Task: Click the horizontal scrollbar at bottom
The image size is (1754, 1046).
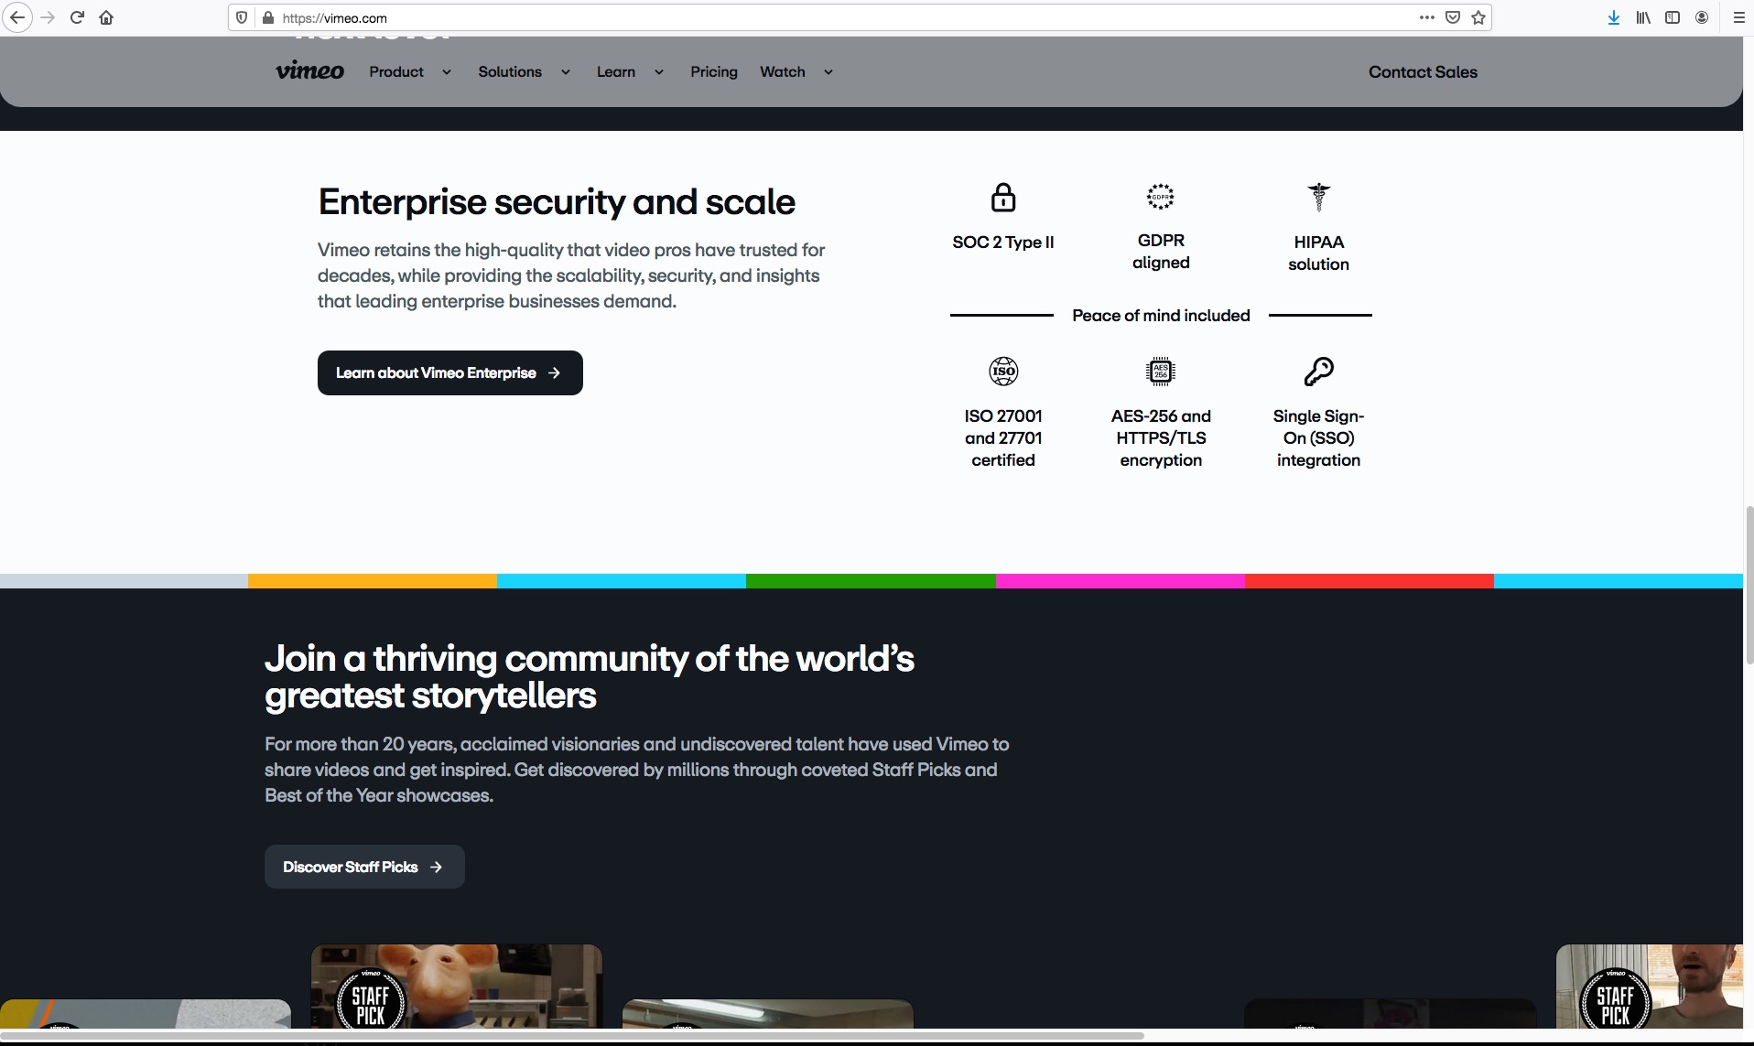Action: [x=572, y=1036]
